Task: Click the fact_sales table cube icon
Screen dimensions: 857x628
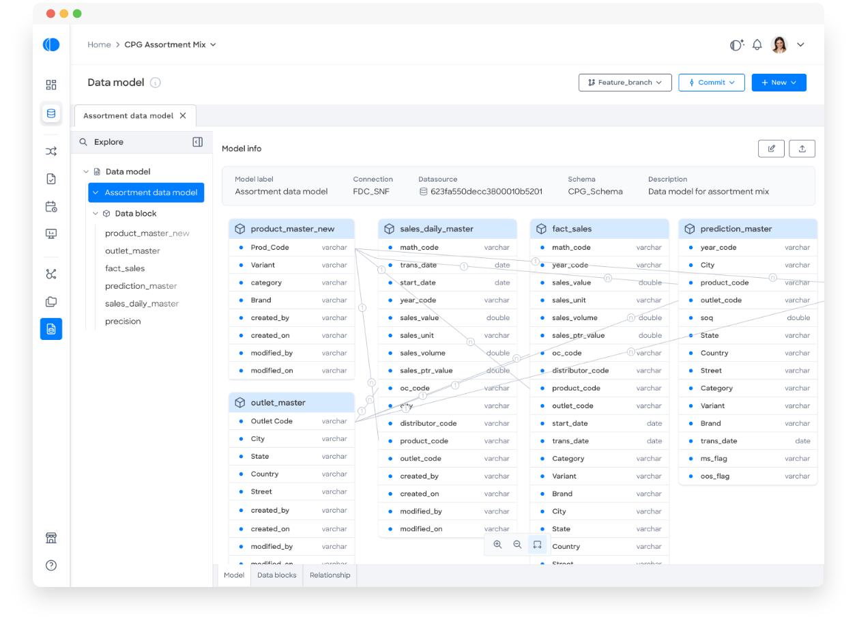Action: [542, 229]
